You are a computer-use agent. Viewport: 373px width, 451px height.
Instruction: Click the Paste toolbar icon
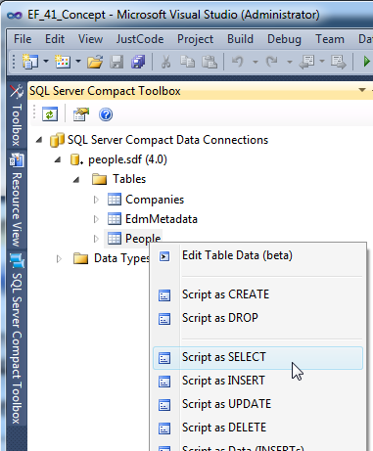pos(210,62)
